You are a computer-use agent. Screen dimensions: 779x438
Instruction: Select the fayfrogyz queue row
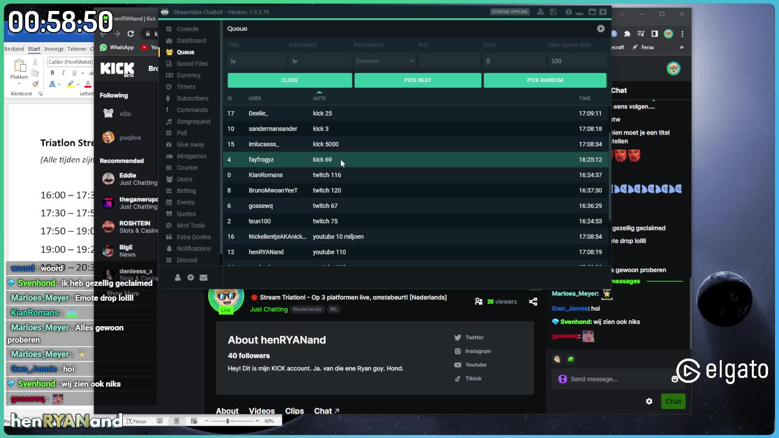415,159
